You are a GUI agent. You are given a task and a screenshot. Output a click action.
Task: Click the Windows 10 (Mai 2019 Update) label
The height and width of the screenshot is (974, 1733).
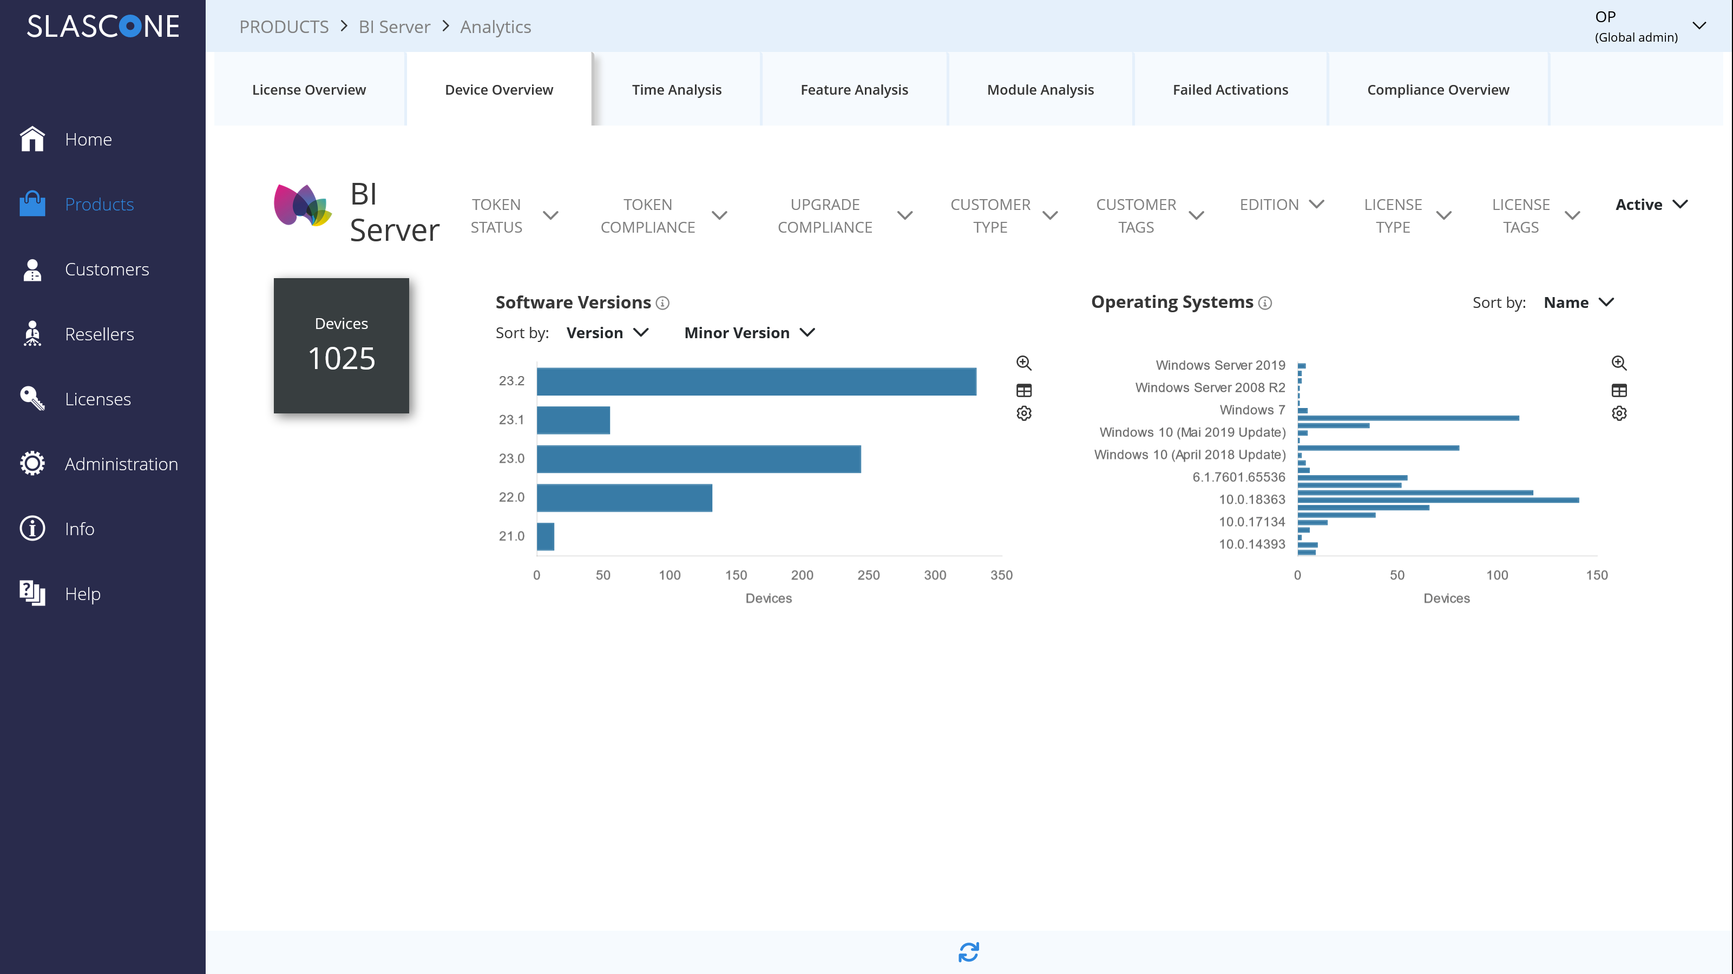click(1192, 432)
